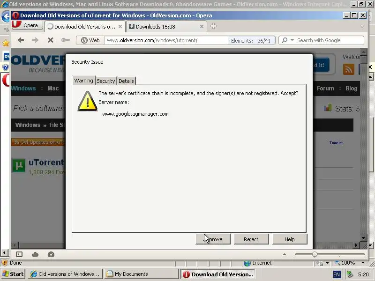This screenshot has height=281, width=375.
Task: Select the Download Old Versions tab
Action: 85,27
